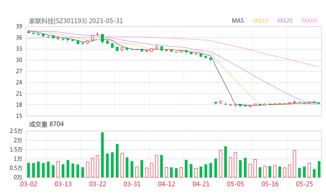Click the 1万 volume axis value
Viewport: 326px width, 194px height.
click(x=18, y=159)
